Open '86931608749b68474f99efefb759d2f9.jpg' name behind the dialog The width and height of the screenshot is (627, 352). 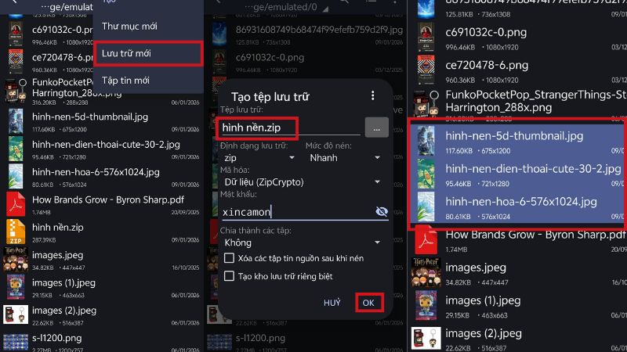coord(319,30)
